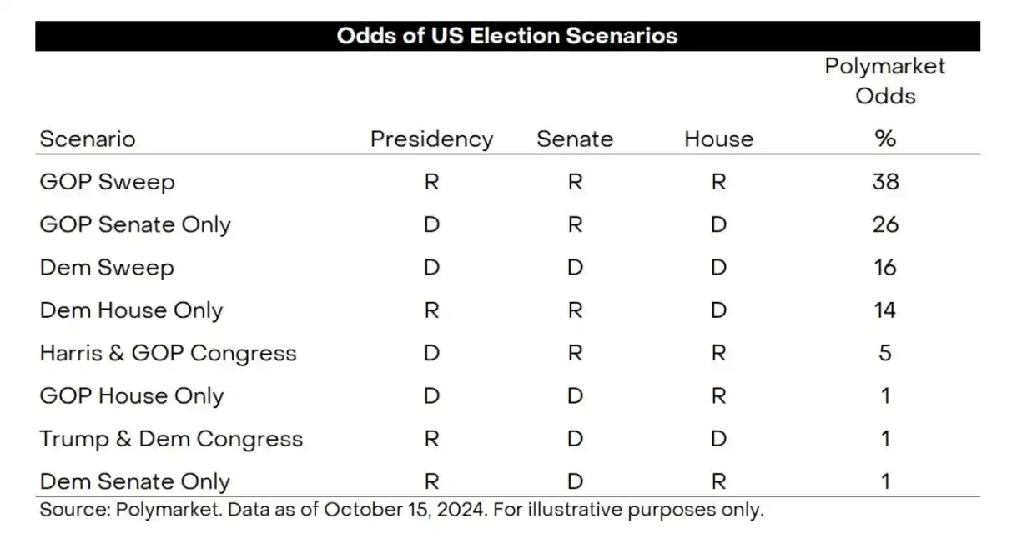Click the 38 percent odds value
Screen dimensions: 1027x544
pyautogui.click(x=884, y=181)
